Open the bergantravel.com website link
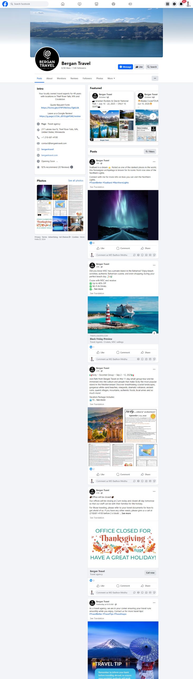193x679 pixels. coord(49,155)
